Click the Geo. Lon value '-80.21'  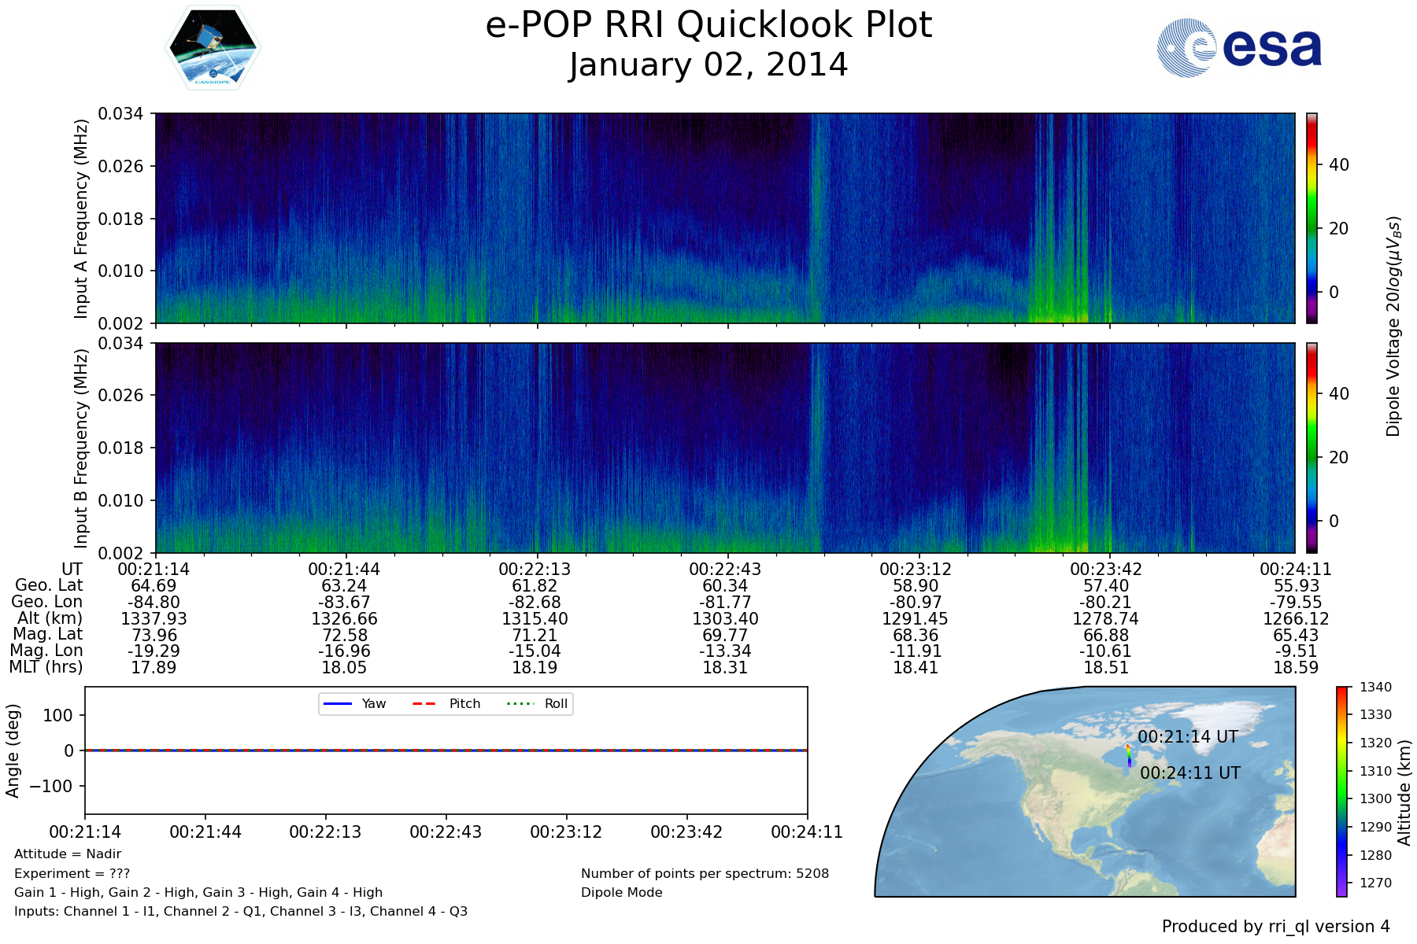pos(1106,603)
